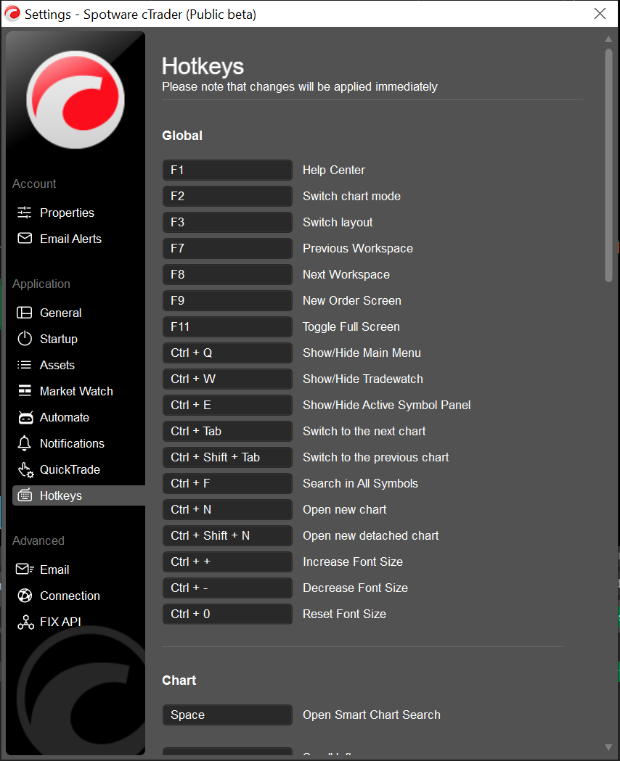Screen dimensions: 620x761
Task: Change the Ctrl + Q Main Menu hotkey
Action: (227, 353)
